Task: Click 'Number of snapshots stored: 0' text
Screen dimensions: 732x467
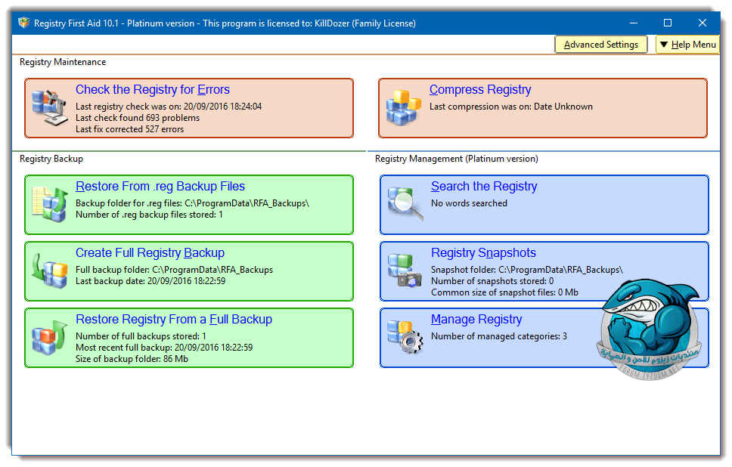Action: [x=492, y=281]
